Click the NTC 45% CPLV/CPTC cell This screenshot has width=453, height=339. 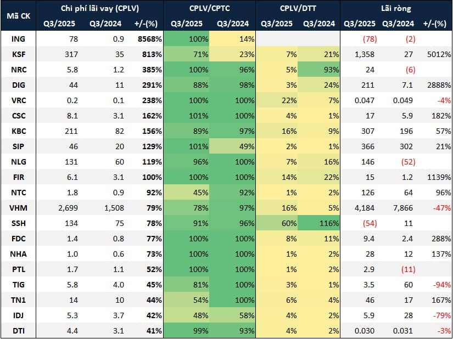pyautogui.click(x=187, y=193)
